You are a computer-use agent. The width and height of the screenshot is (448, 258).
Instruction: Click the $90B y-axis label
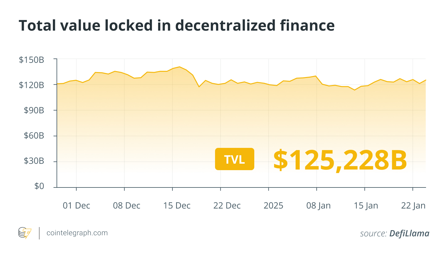[33, 110]
